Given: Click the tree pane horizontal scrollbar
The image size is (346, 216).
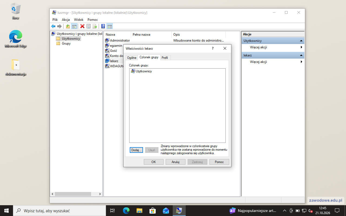Looking at the screenshot, I should (x=76, y=194).
